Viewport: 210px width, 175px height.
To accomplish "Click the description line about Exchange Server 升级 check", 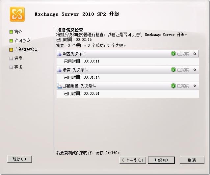I will click(121, 35).
